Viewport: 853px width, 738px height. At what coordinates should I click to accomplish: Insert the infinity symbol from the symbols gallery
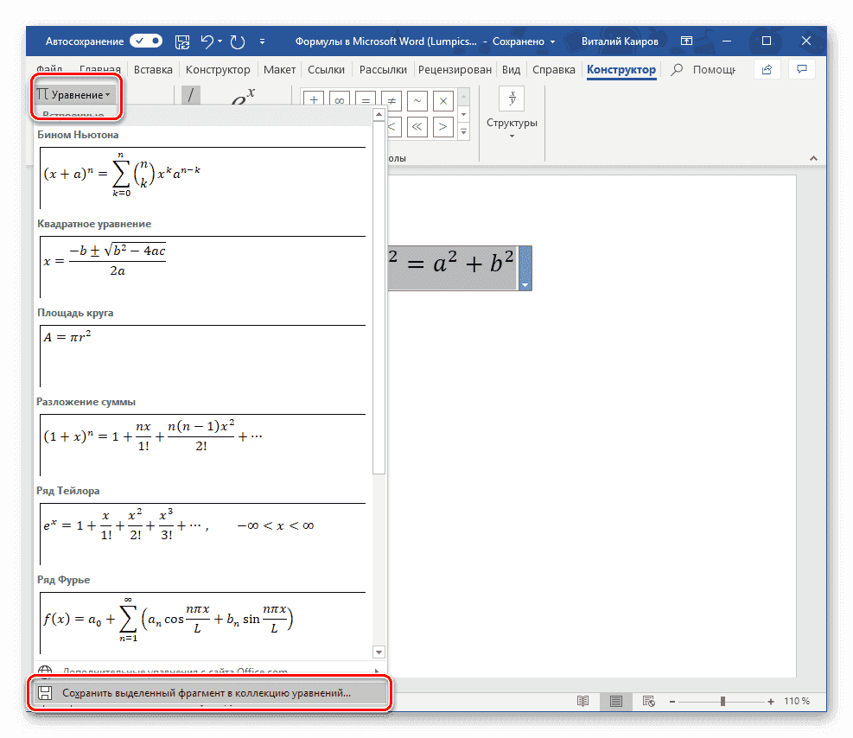[x=339, y=100]
